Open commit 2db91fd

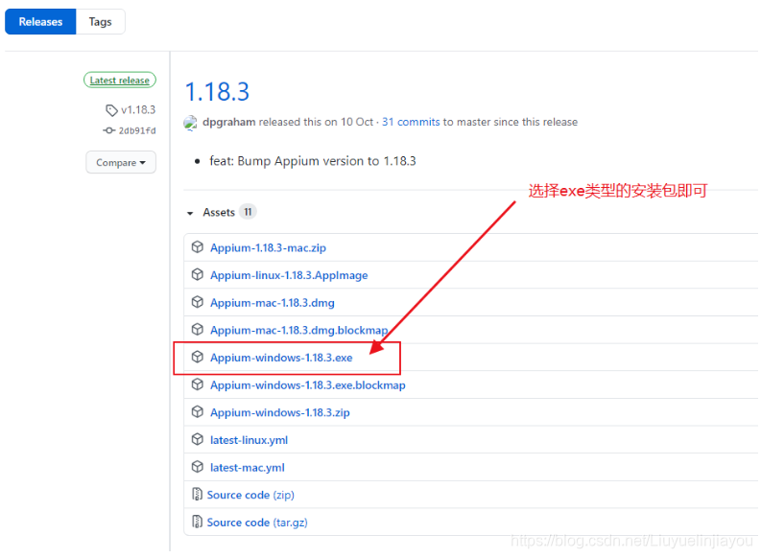coord(137,130)
